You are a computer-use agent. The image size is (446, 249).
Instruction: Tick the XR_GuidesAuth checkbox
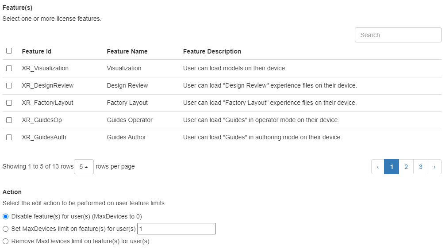[x=9, y=137]
